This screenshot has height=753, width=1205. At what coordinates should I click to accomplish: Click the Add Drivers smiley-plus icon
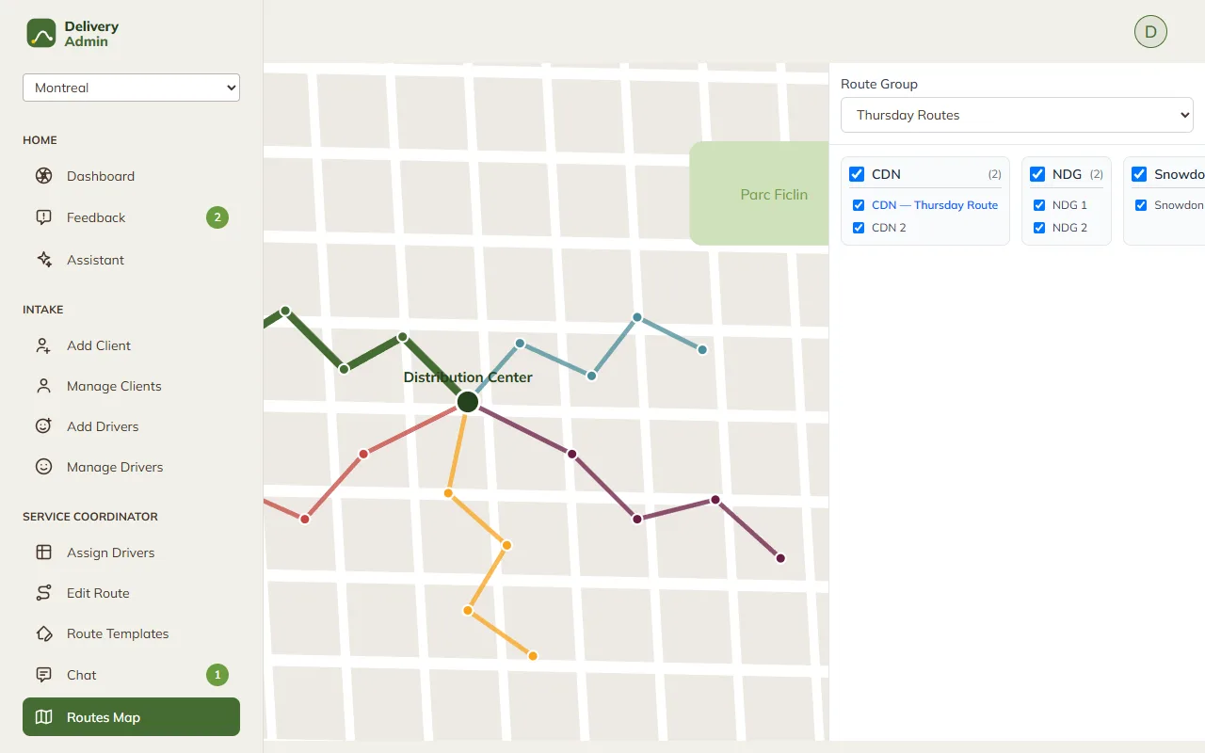43,426
